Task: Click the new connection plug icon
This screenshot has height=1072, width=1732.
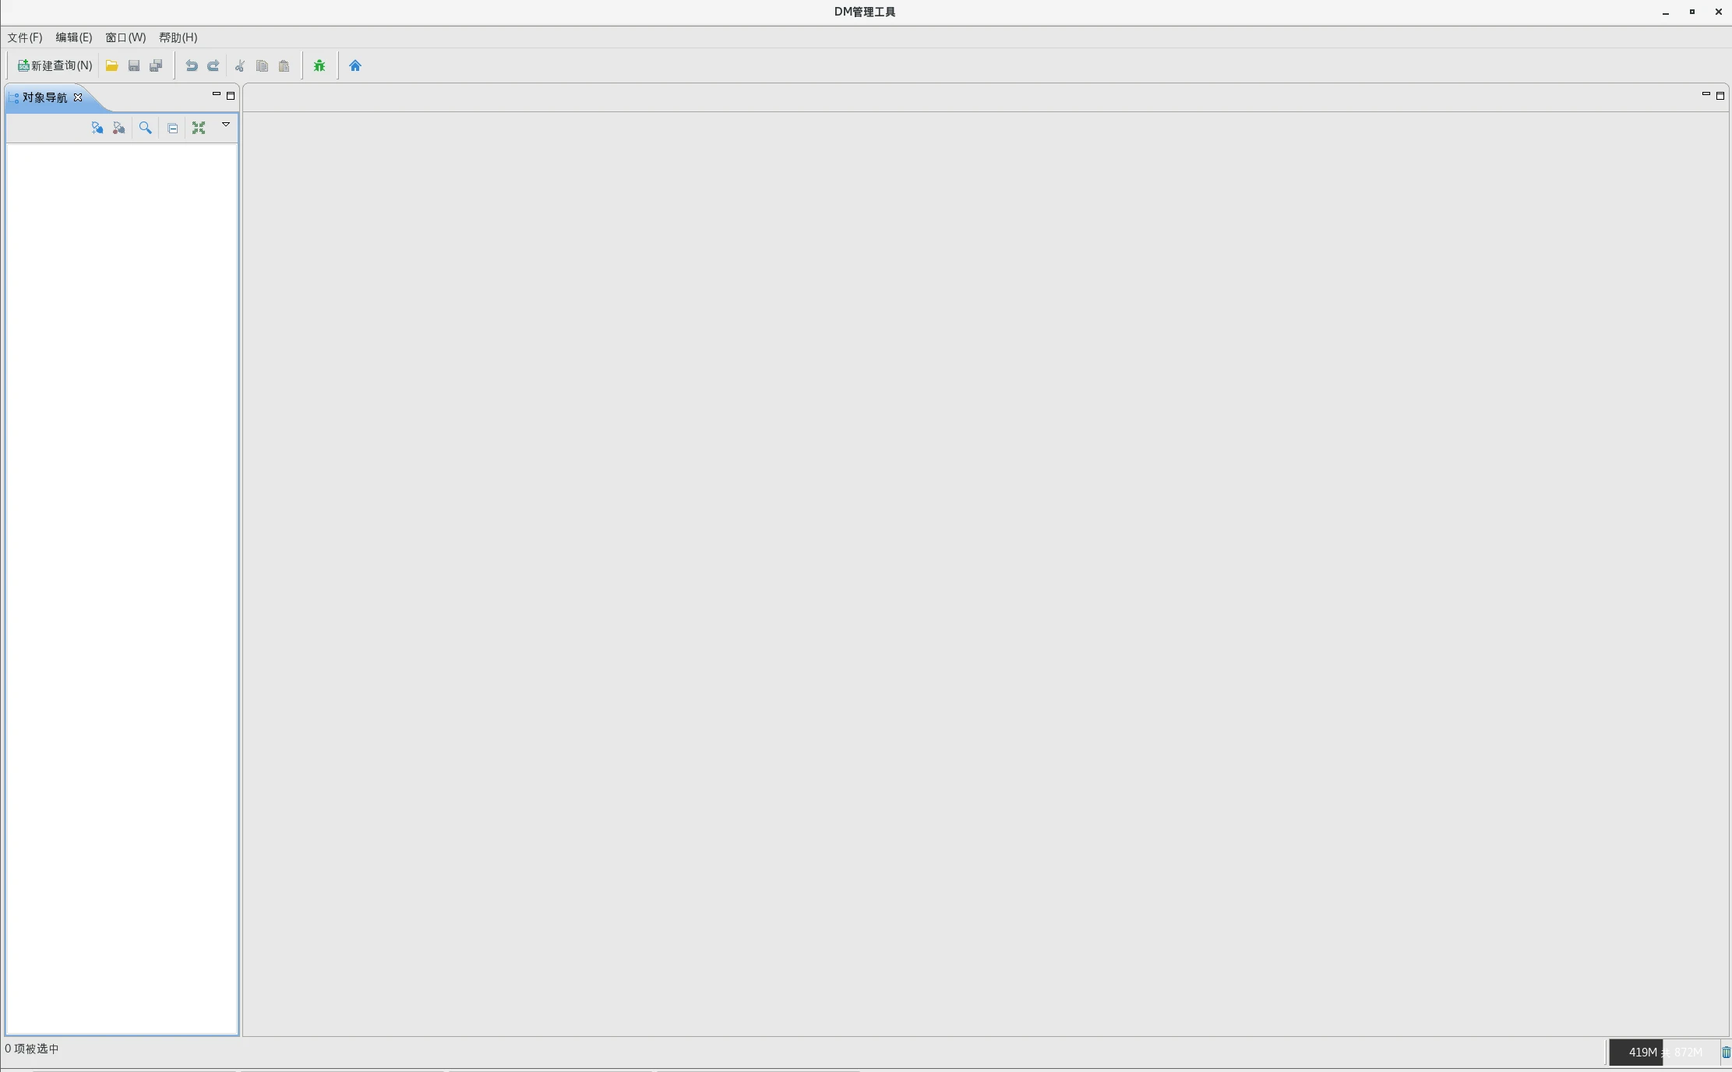Action: coord(97,128)
